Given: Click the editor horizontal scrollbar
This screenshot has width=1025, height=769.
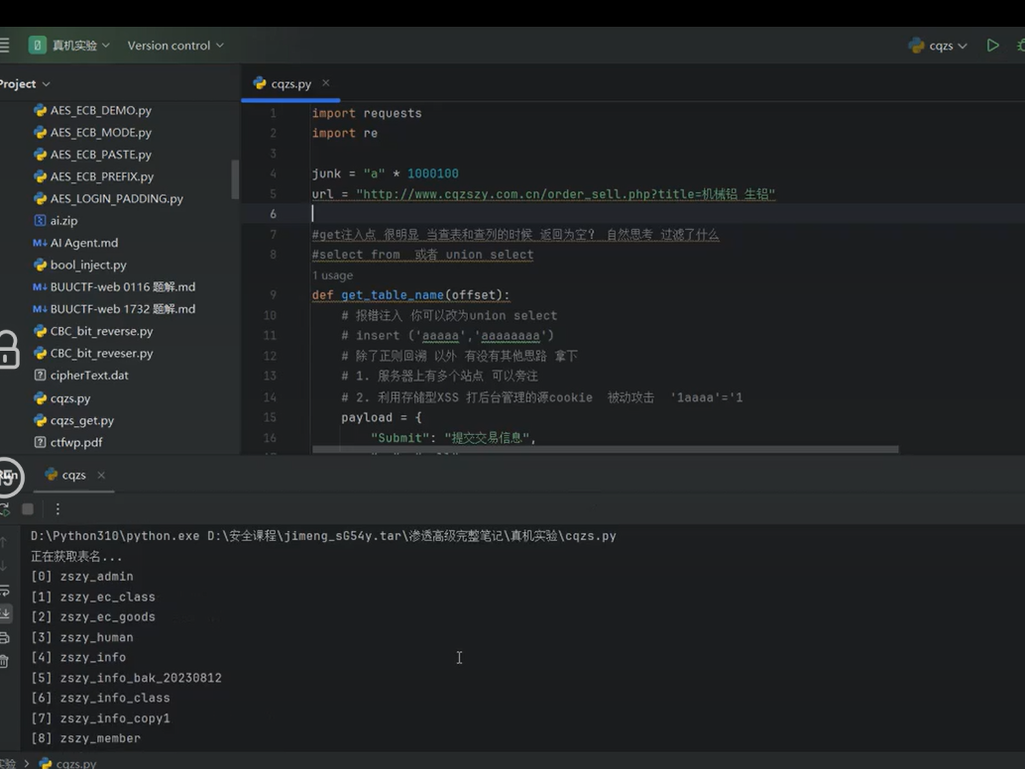Looking at the screenshot, I should click(x=606, y=450).
